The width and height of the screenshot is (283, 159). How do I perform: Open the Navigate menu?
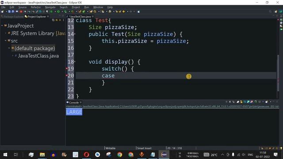50,7
